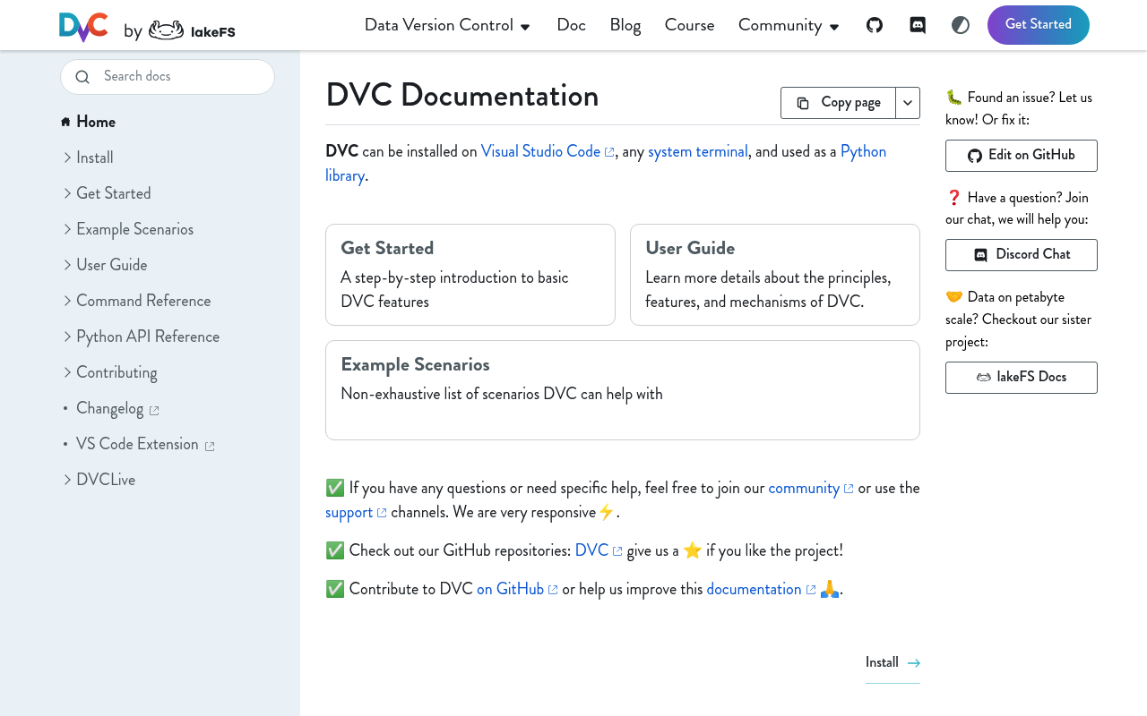Click the Copy page button
1147x716 pixels.
click(838, 103)
